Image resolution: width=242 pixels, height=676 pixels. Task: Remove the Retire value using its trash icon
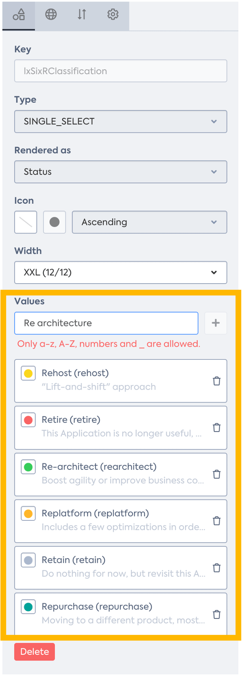[x=216, y=427]
